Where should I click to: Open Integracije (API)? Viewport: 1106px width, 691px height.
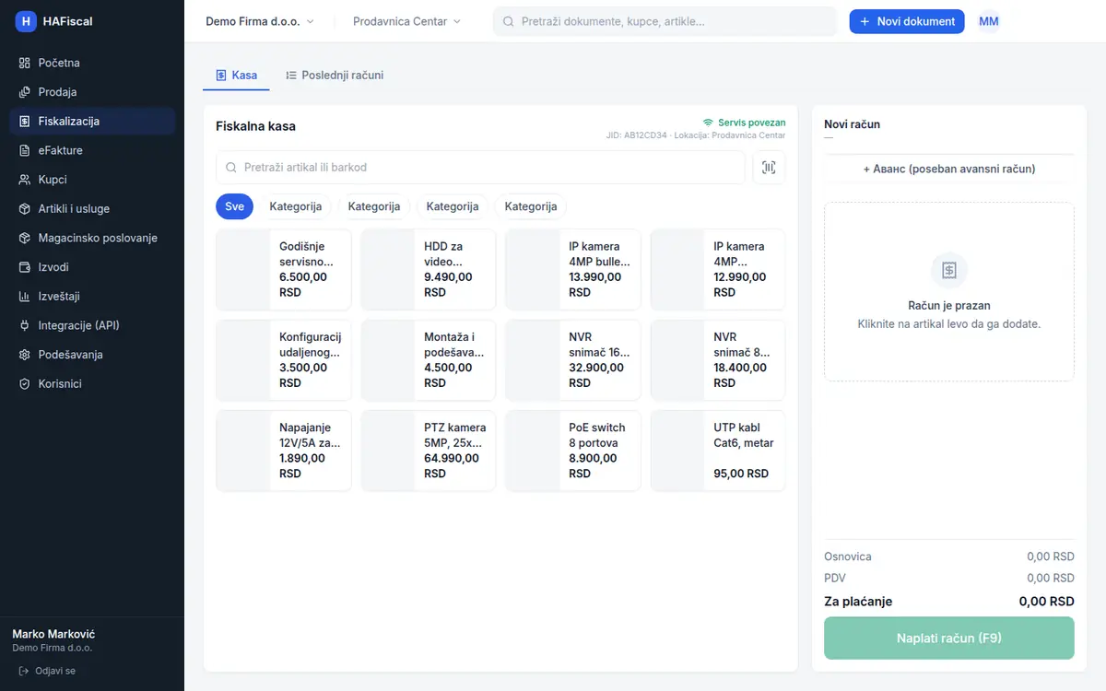pyautogui.click(x=92, y=325)
